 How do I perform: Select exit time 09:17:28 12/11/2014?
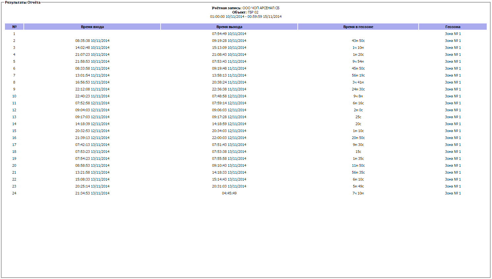point(229,117)
